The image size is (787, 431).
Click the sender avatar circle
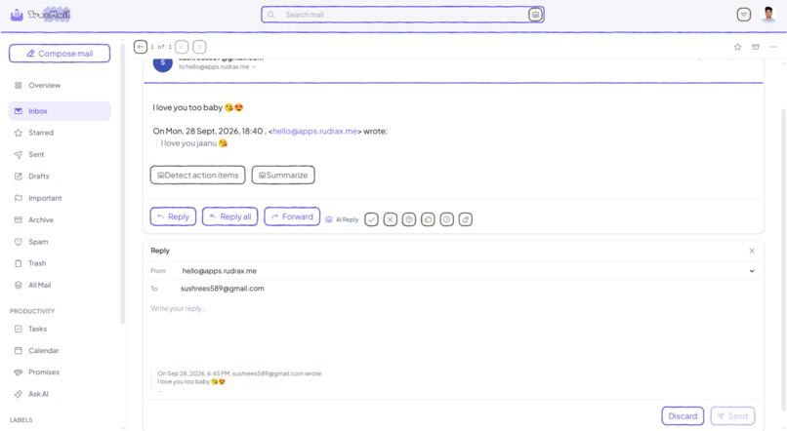163,63
